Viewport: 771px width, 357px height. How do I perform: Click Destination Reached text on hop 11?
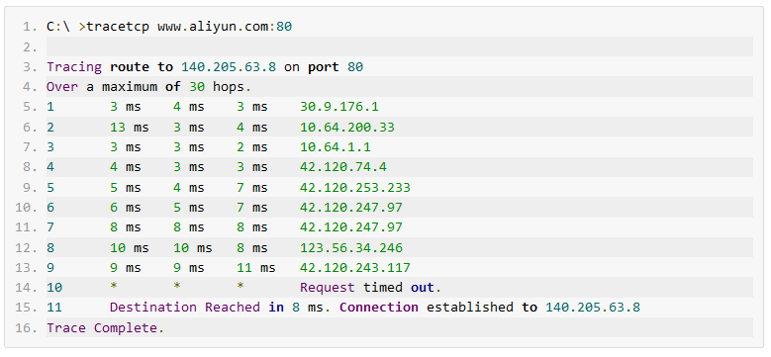(x=185, y=308)
